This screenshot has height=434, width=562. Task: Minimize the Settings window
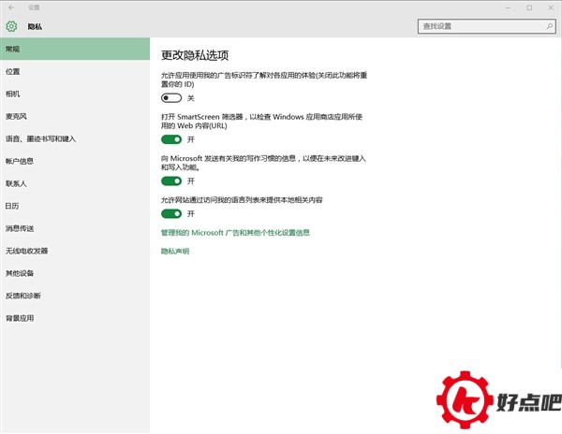coord(508,7)
